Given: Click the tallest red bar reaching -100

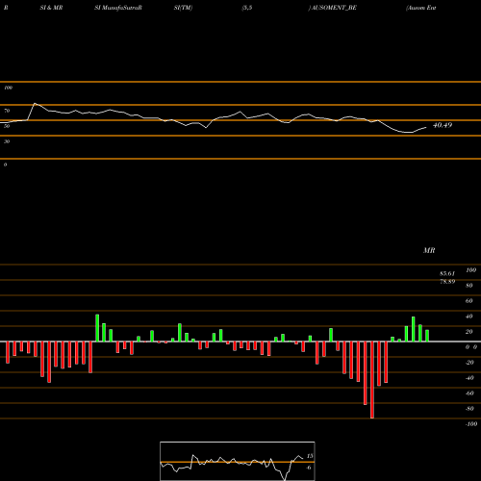Looking at the screenshot, I should (372, 380).
